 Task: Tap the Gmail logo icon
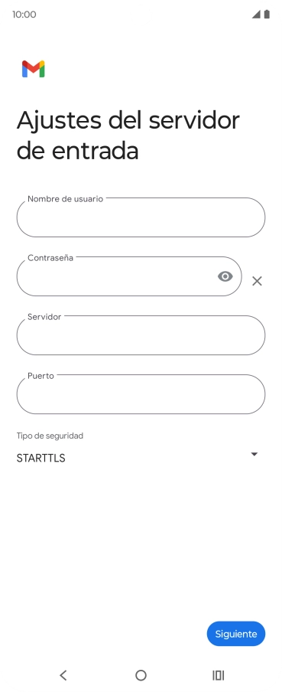tap(34, 69)
